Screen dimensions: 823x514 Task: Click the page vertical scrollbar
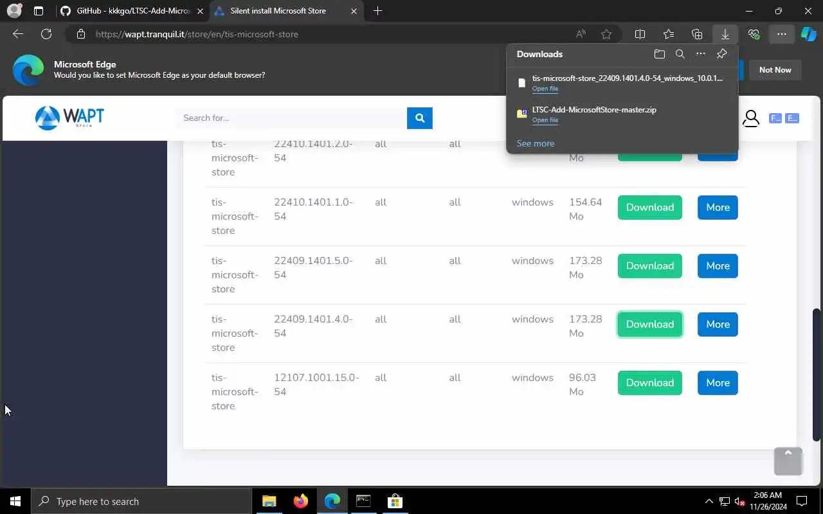click(x=817, y=375)
